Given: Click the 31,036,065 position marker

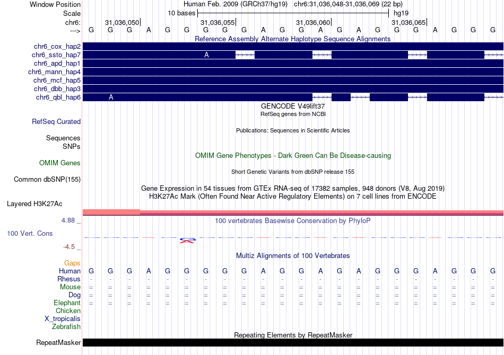Looking at the screenshot, I should click(408, 22).
